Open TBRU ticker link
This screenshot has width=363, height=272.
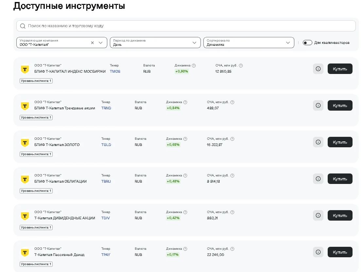click(106, 181)
